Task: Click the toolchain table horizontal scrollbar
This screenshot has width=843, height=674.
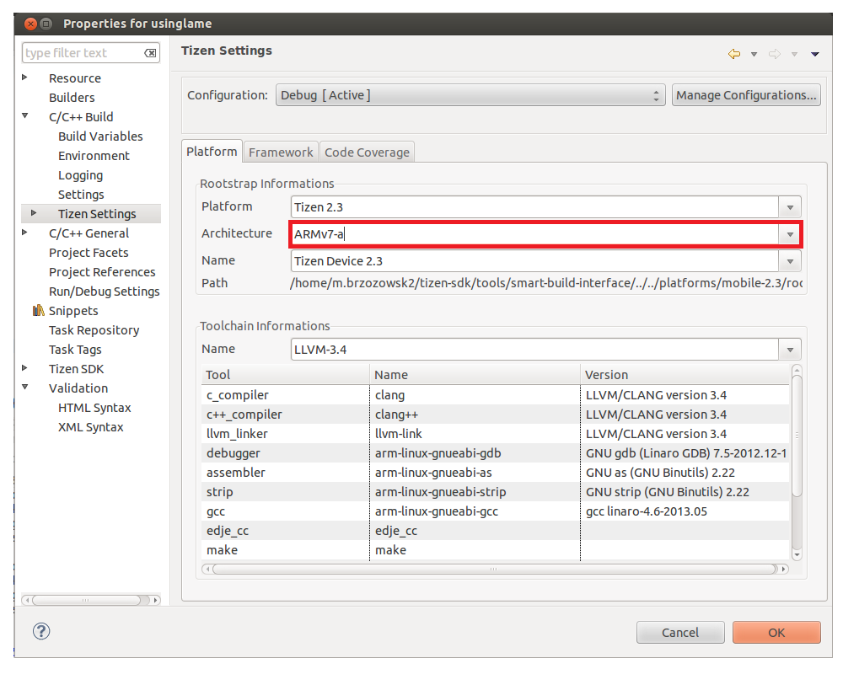Action: point(493,570)
